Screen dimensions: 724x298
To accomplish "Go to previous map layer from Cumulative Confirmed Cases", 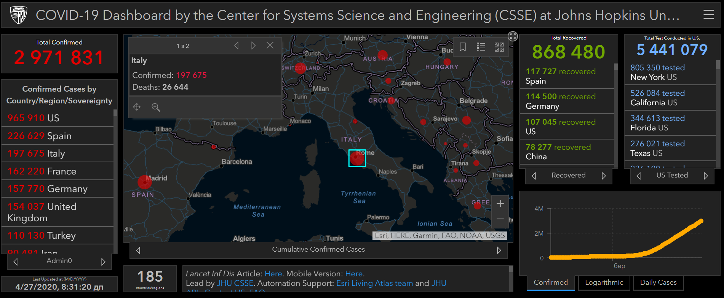I will (x=138, y=250).
